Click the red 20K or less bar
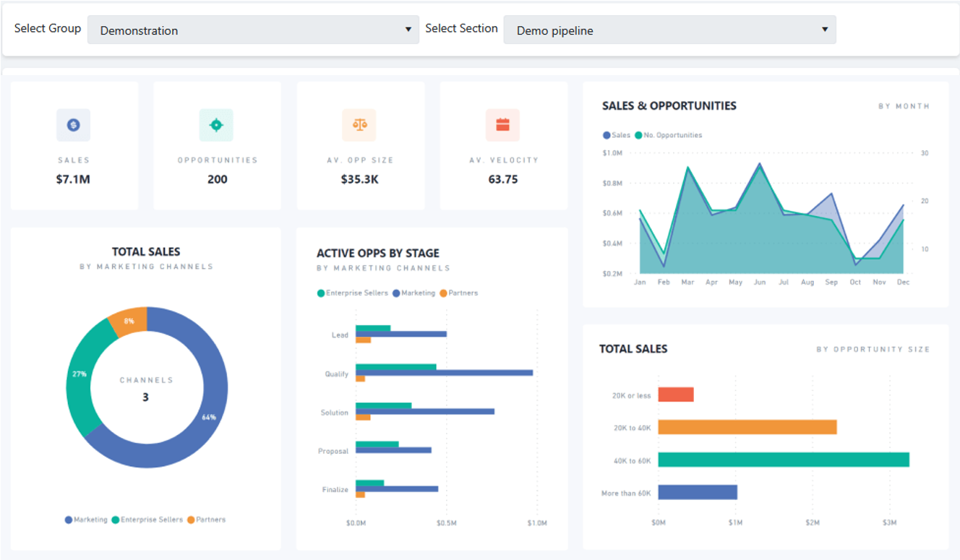Screen dimensions: 960x560 pos(676,395)
